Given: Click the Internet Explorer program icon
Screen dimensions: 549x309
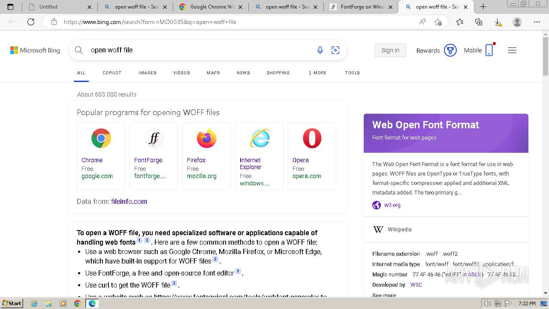Looking at the screenshot, I should pyautogui.click(x=259, y=138).
